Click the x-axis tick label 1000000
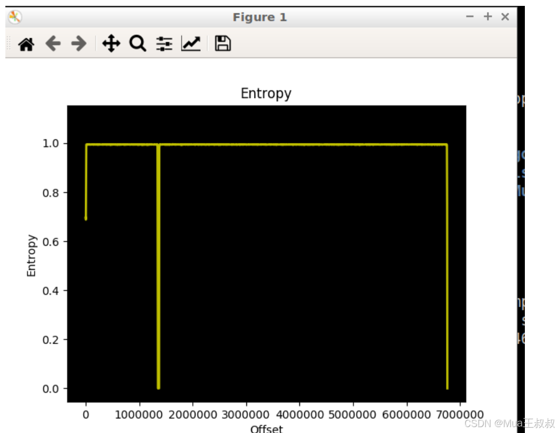 (x=139, y=415)
